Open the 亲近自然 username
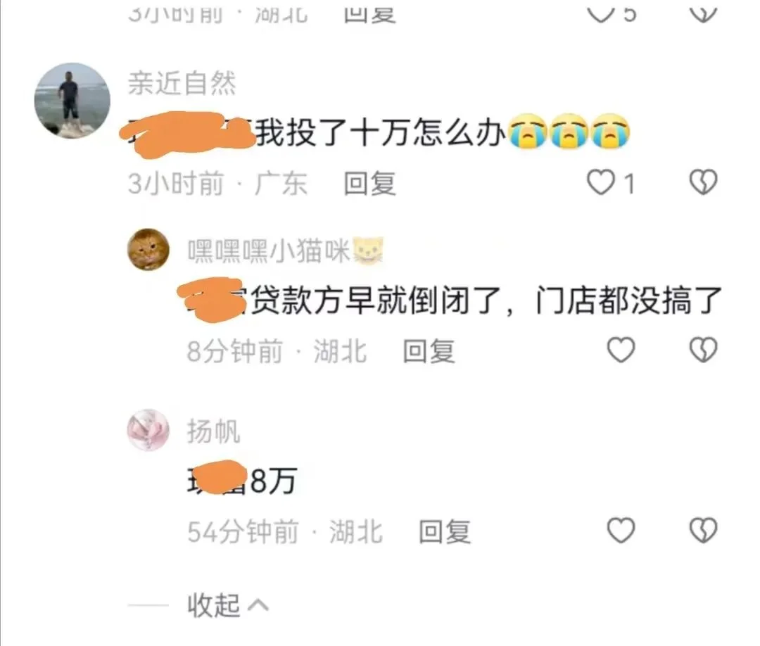Screen dimensions: 760x646 click(182, 83)
